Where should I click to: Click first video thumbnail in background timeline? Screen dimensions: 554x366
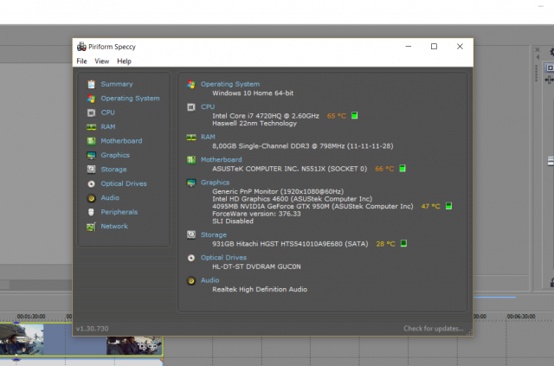pos(22,339)
